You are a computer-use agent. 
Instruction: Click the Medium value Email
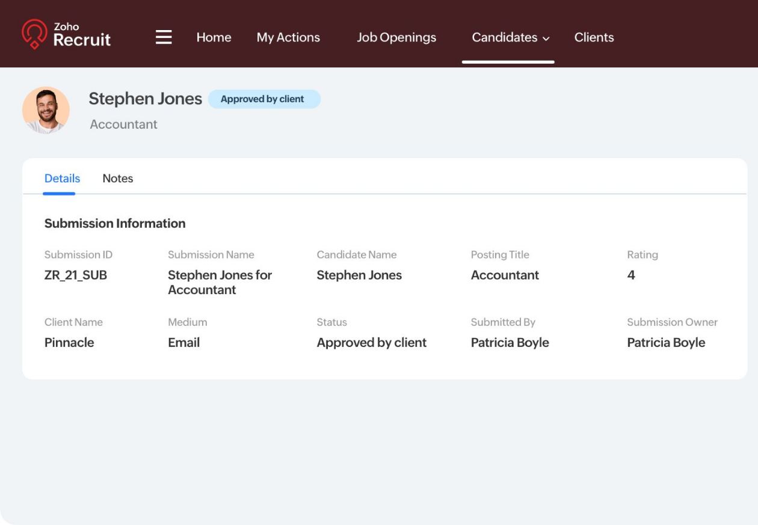tap(183, 343)
